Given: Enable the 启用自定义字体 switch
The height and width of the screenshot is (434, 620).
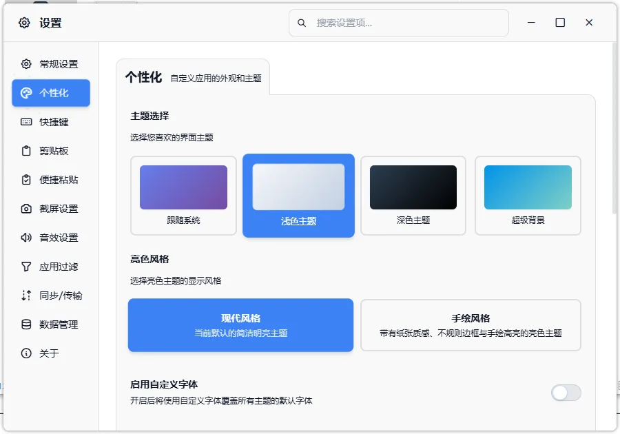Looking at the screenshot, I should click(566, 393).
